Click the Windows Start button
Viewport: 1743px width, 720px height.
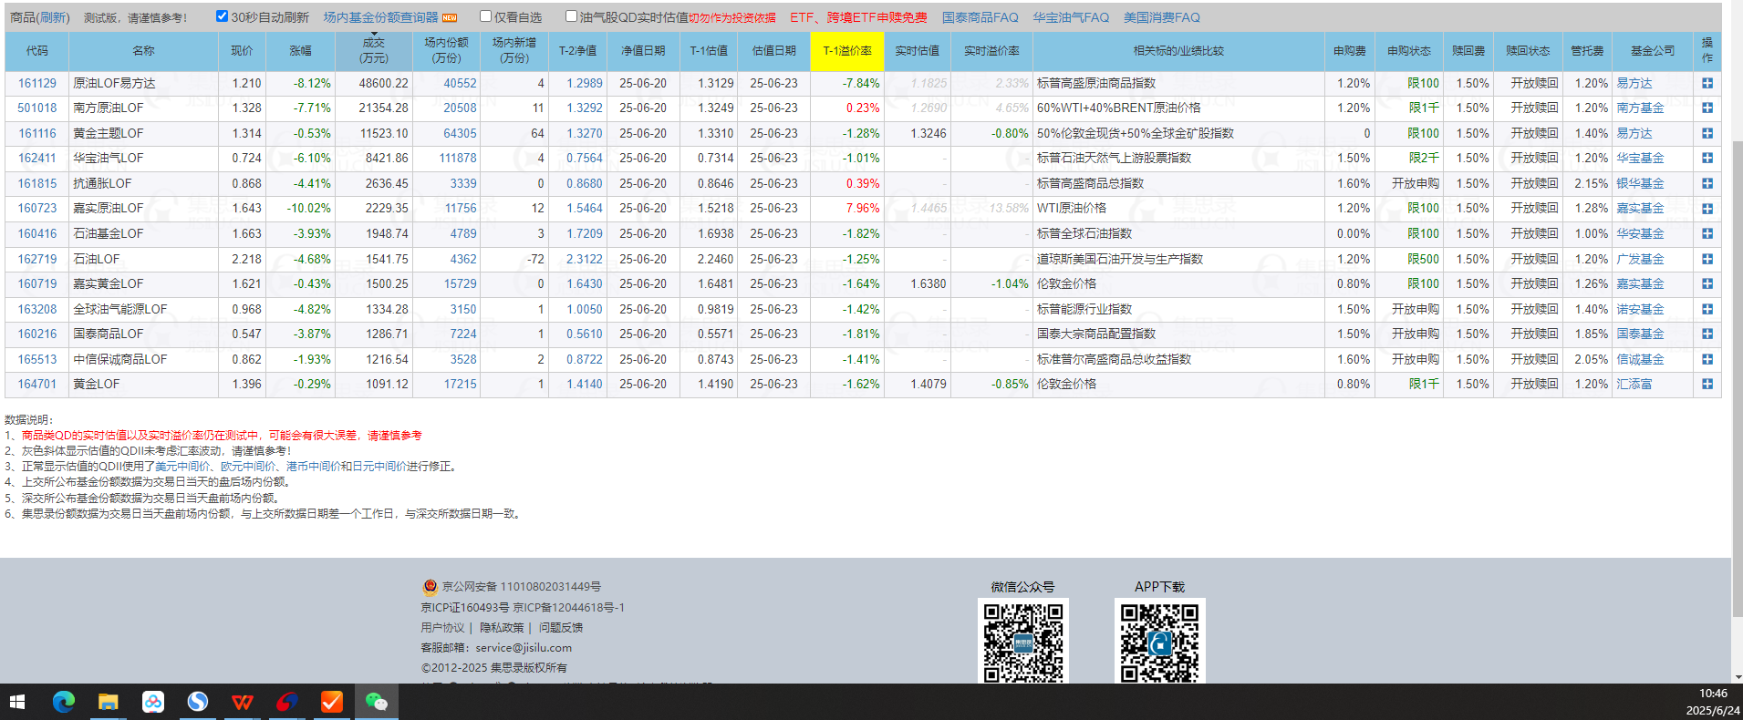(17, 702)
